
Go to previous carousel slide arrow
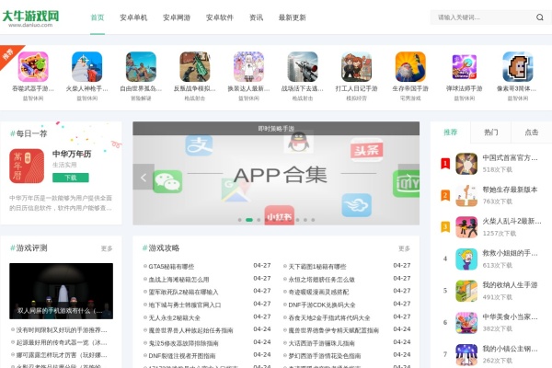pyautogui.click(x=144, y=178)
